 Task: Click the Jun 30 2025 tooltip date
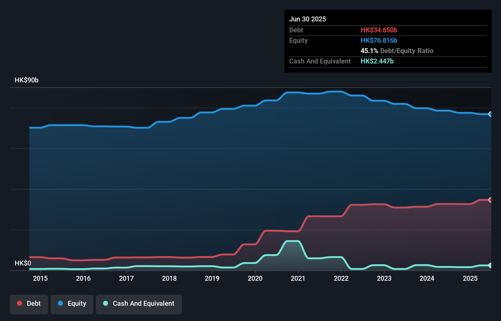(308, 19)
